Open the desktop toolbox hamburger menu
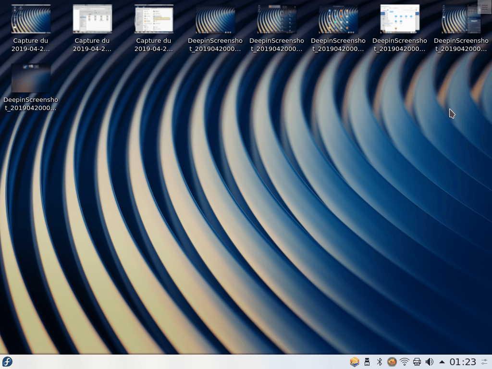 [x=484, y=7]
